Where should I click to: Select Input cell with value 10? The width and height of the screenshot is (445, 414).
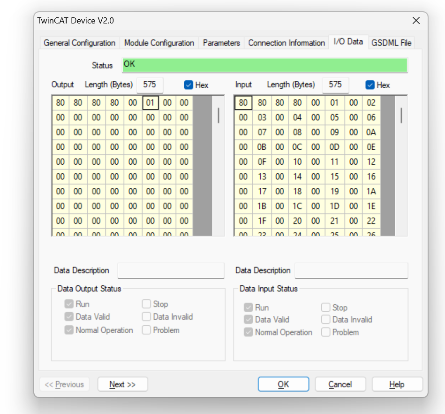[x=297, y=161]
